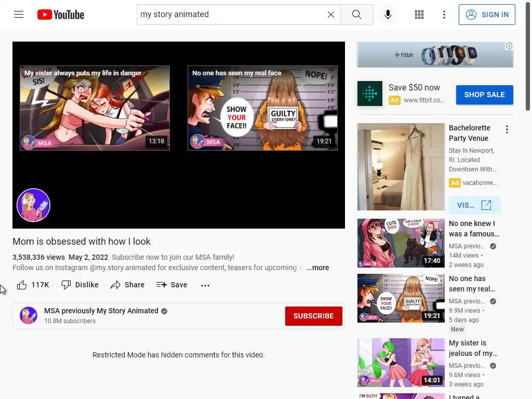This screenshot has width=532, height=399.
Task: Open Bachelorette Party Venue title link
Action: click(469, 133)
